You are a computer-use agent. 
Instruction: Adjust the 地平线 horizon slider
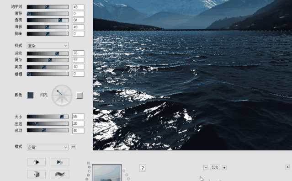coord(48,7)
